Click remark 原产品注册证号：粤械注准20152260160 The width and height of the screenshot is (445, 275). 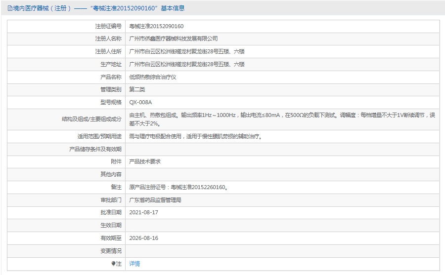click(x=178, y=187)
